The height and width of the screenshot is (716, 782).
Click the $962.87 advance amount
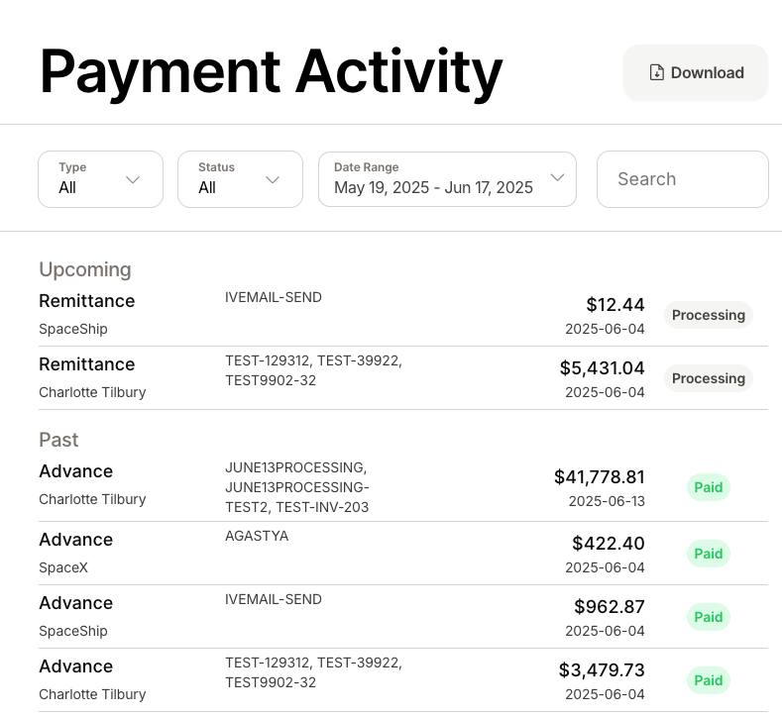pos(610,606)
